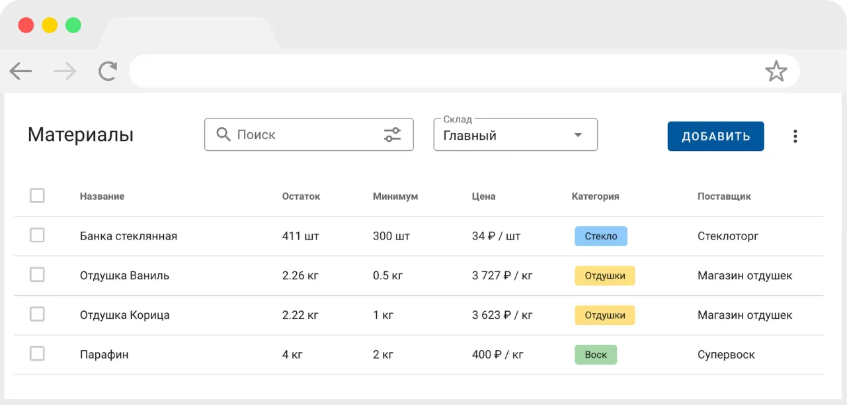
Task: Select the Парафин row checkbox
Action: tap(37, 354)
